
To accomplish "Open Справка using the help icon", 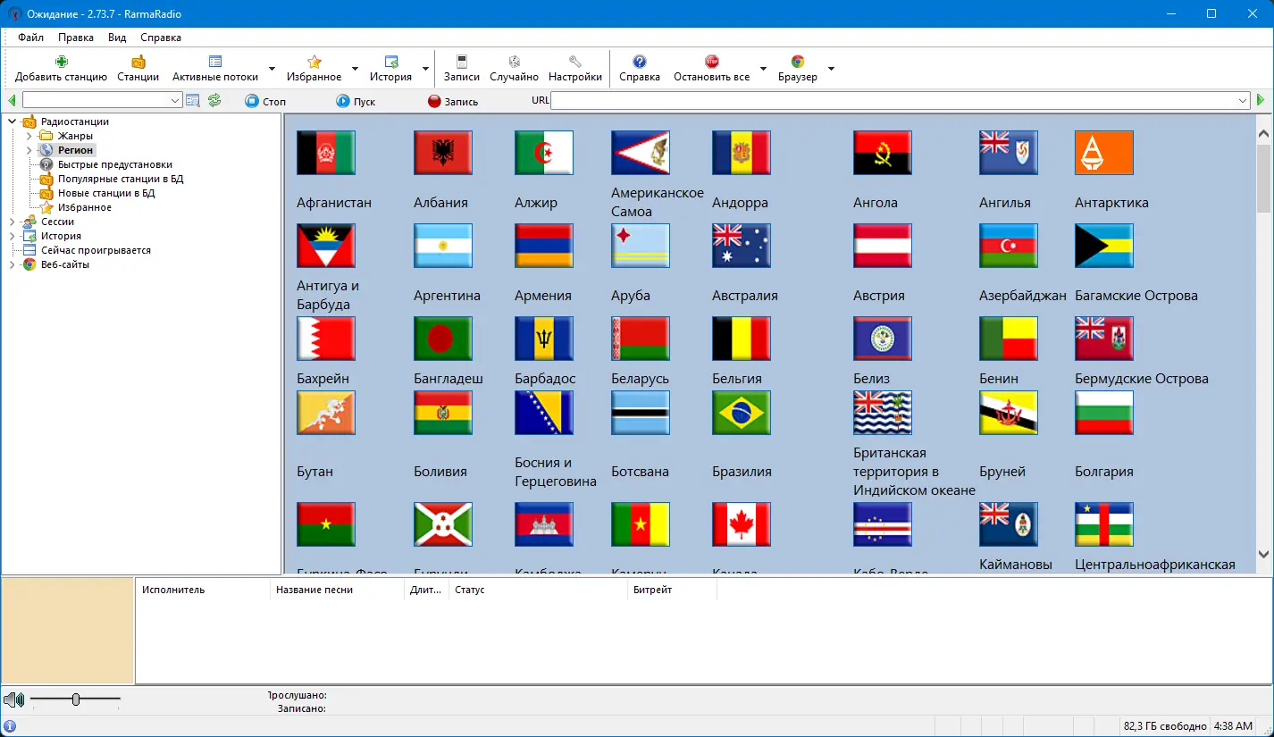I will (x=639, y=62).
